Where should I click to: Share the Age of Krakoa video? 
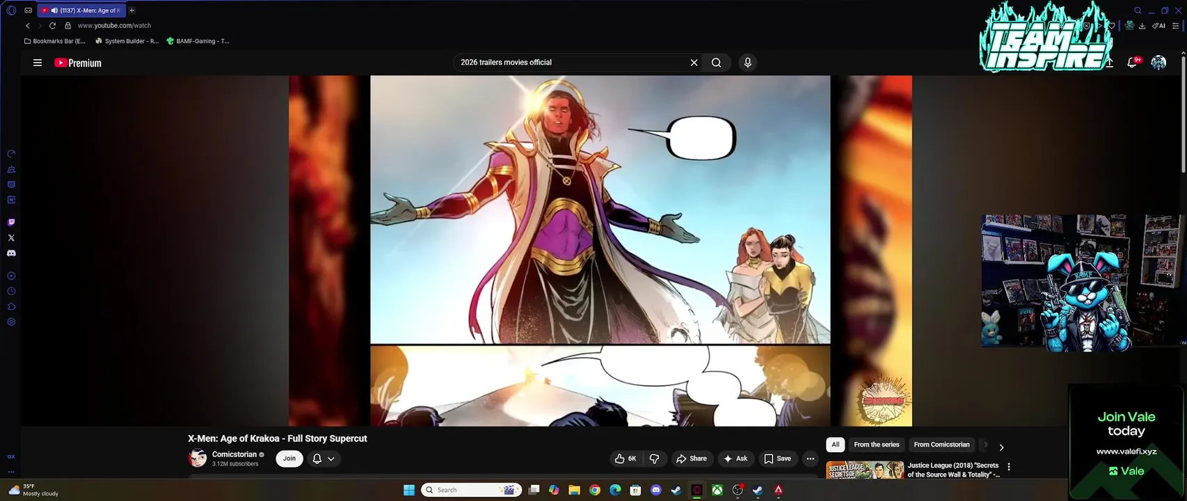pyautogui.click(x=692, y=459)
